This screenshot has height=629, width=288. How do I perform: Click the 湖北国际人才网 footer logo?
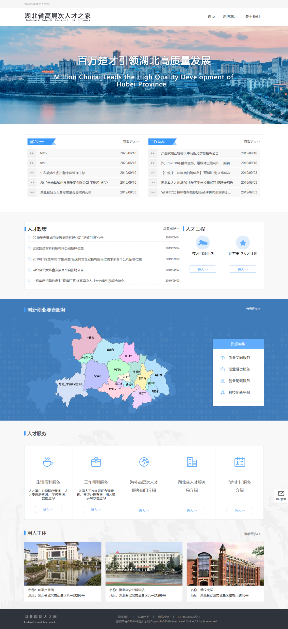click(x=41, y=619)
